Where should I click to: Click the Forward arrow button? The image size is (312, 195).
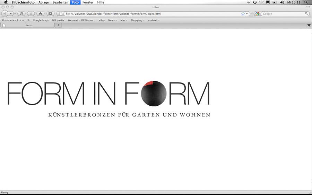tap(11, 14)
